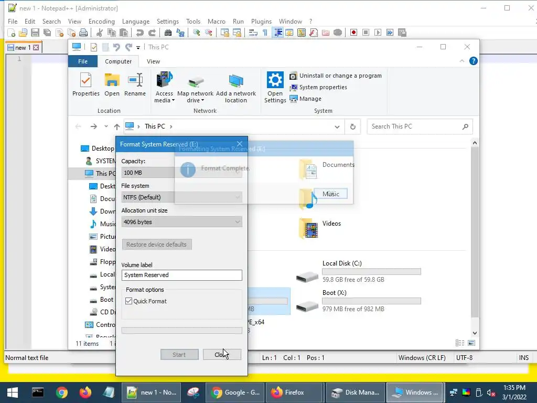Click the Open file icon in Notepad++ toolbar
This screenshot has width=537, height=403.
[23, 33]
